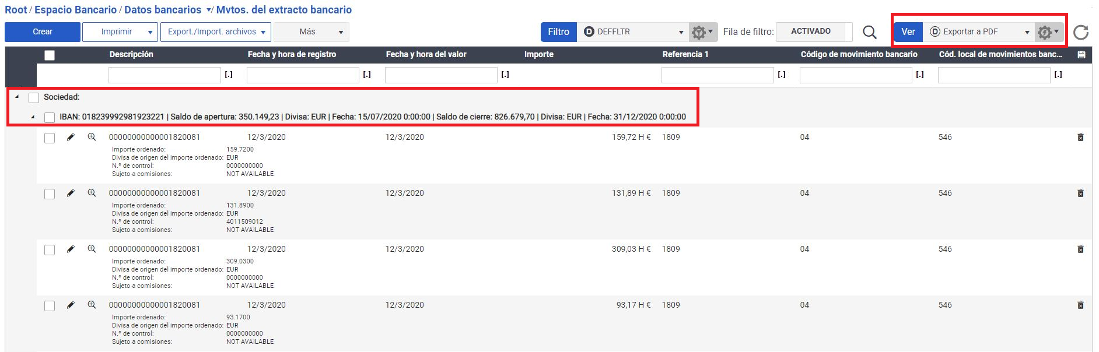Image resolution: width=1099 pixels, height=352 pixels.
Task: Open filter settings gear next to DEFFLTR
Action: (x=702, y=32)
